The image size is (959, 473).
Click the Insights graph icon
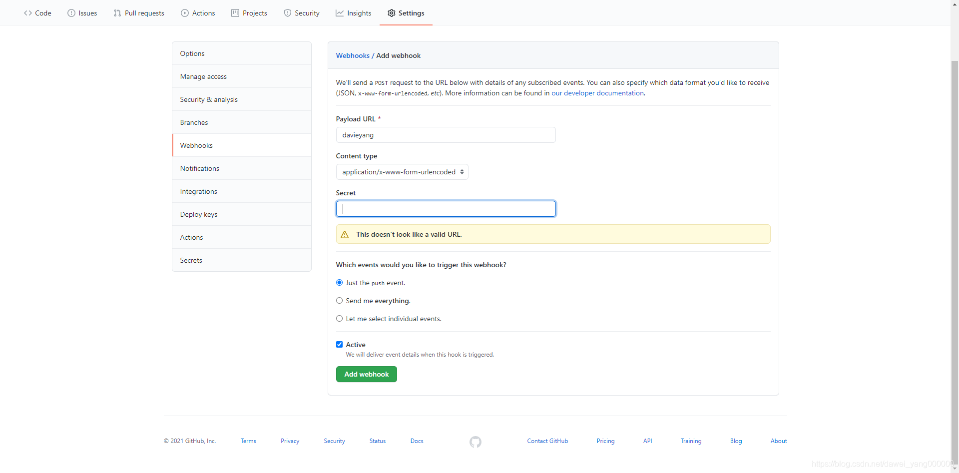(340, 13)
